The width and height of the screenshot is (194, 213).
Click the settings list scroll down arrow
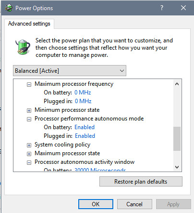click(177, 167)
